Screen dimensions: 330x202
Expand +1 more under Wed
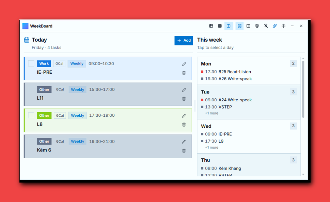(212, 147)
